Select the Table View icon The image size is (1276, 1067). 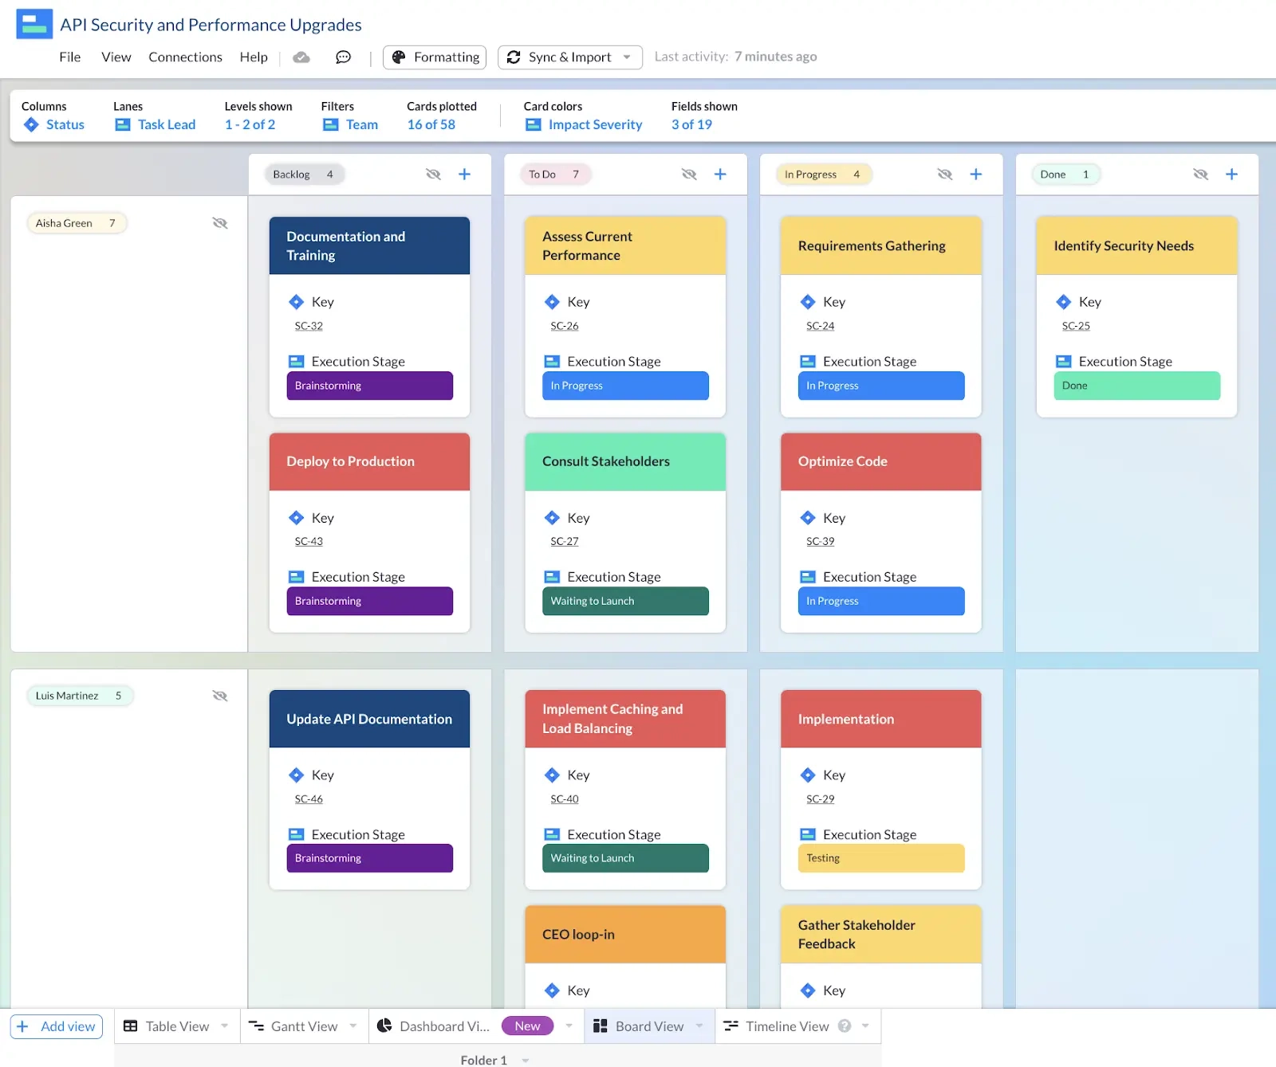(x=132, y=1026)
